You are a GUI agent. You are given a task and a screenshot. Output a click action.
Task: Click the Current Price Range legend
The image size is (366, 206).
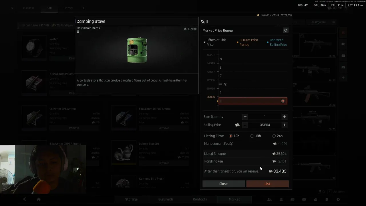pyautogui.click(x=248, y=42)
